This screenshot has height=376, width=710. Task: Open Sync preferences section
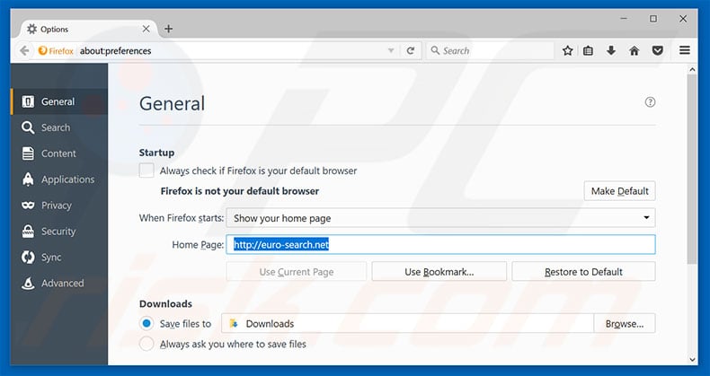click(x=58, y=258)
